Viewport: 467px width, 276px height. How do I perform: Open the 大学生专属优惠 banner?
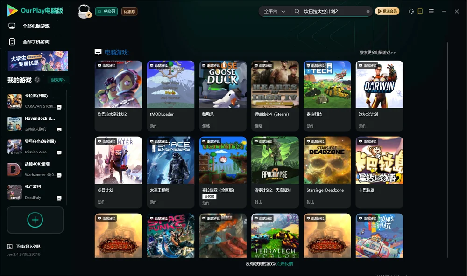point(38,61)
